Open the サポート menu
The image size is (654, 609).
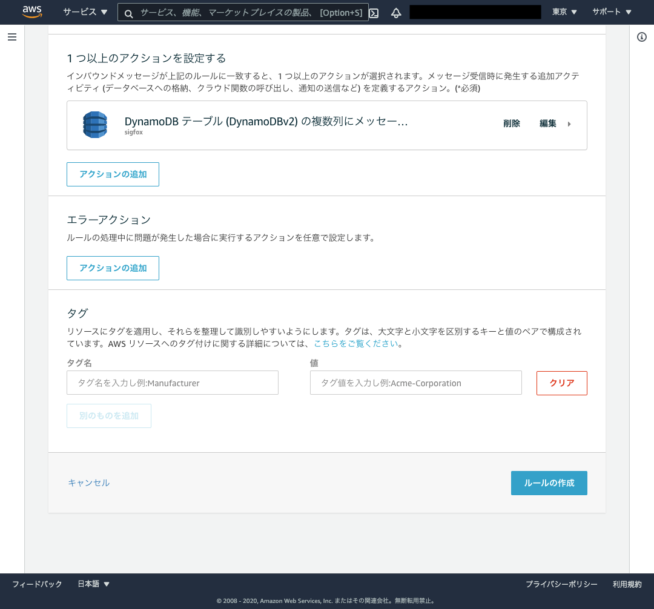click(x=610, y=12)
